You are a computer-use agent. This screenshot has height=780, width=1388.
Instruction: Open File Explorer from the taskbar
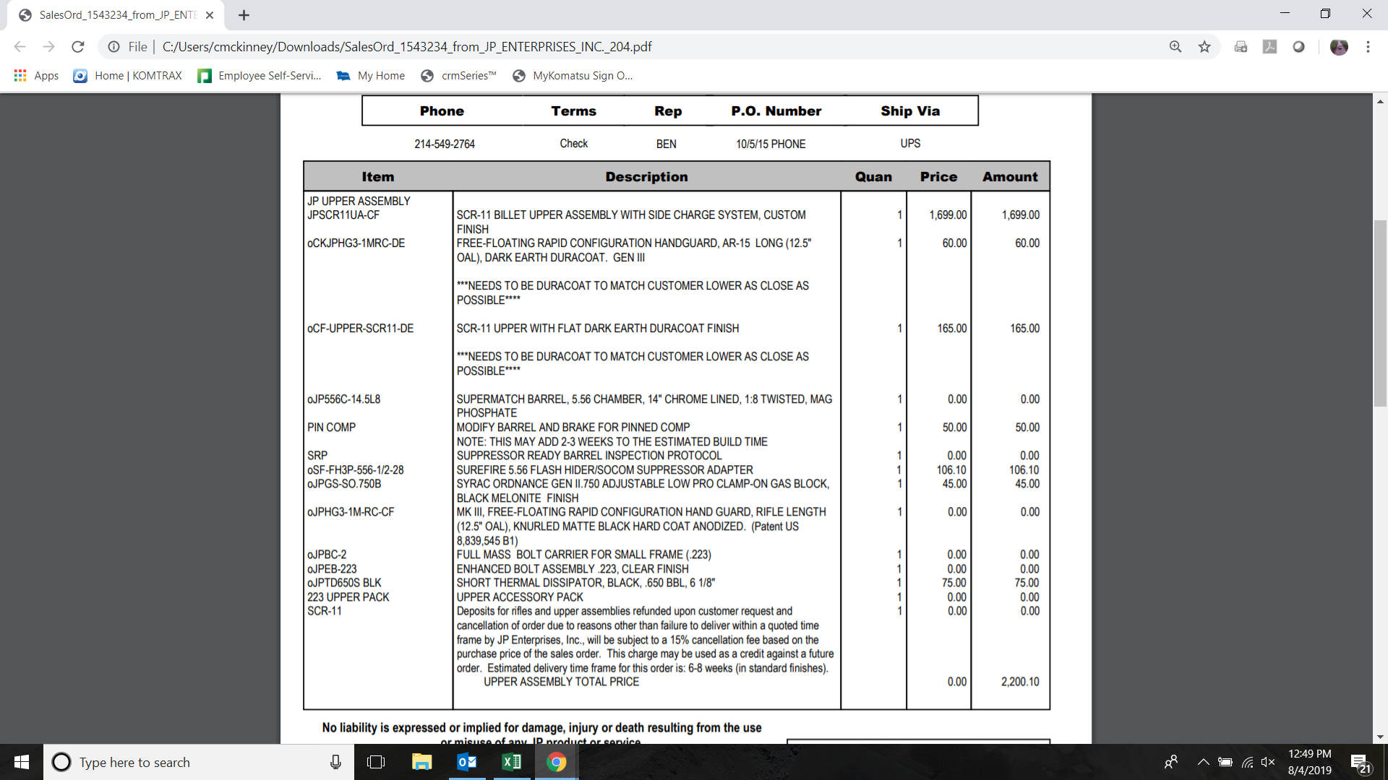click(421, 762)
